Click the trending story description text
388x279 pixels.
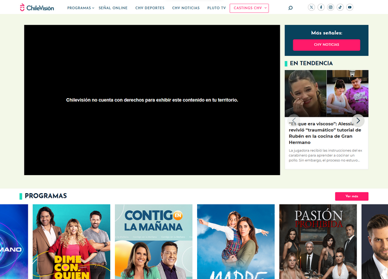[325, 155]
